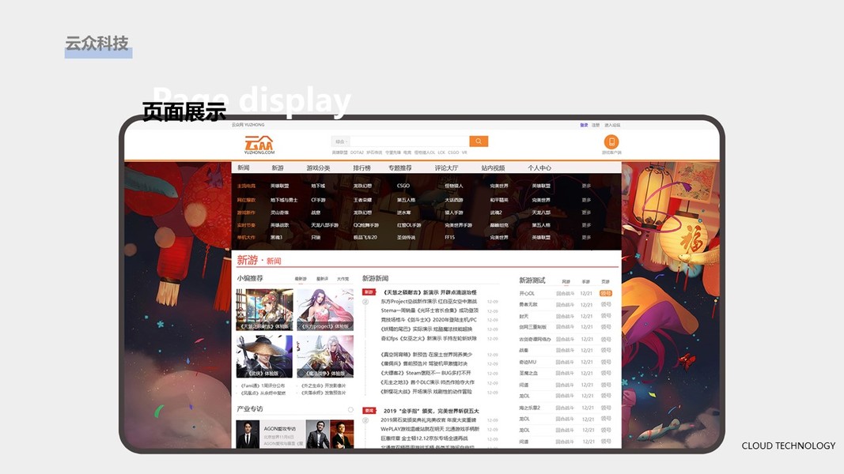Click into the search text field

[409, 141]
